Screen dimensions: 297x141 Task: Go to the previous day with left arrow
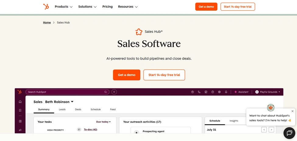coord(264,130)
